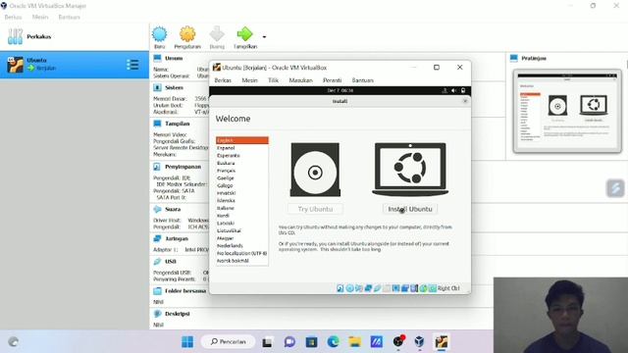Click the Ubuntu top bar clock
Image resolution: width=628 pixels, height=353 pixels.
tap(340, 90)
